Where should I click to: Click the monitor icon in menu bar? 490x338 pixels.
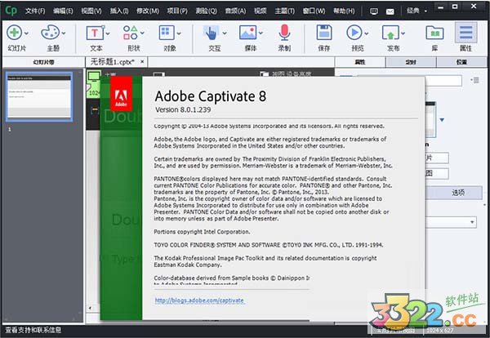coord(374,11)
